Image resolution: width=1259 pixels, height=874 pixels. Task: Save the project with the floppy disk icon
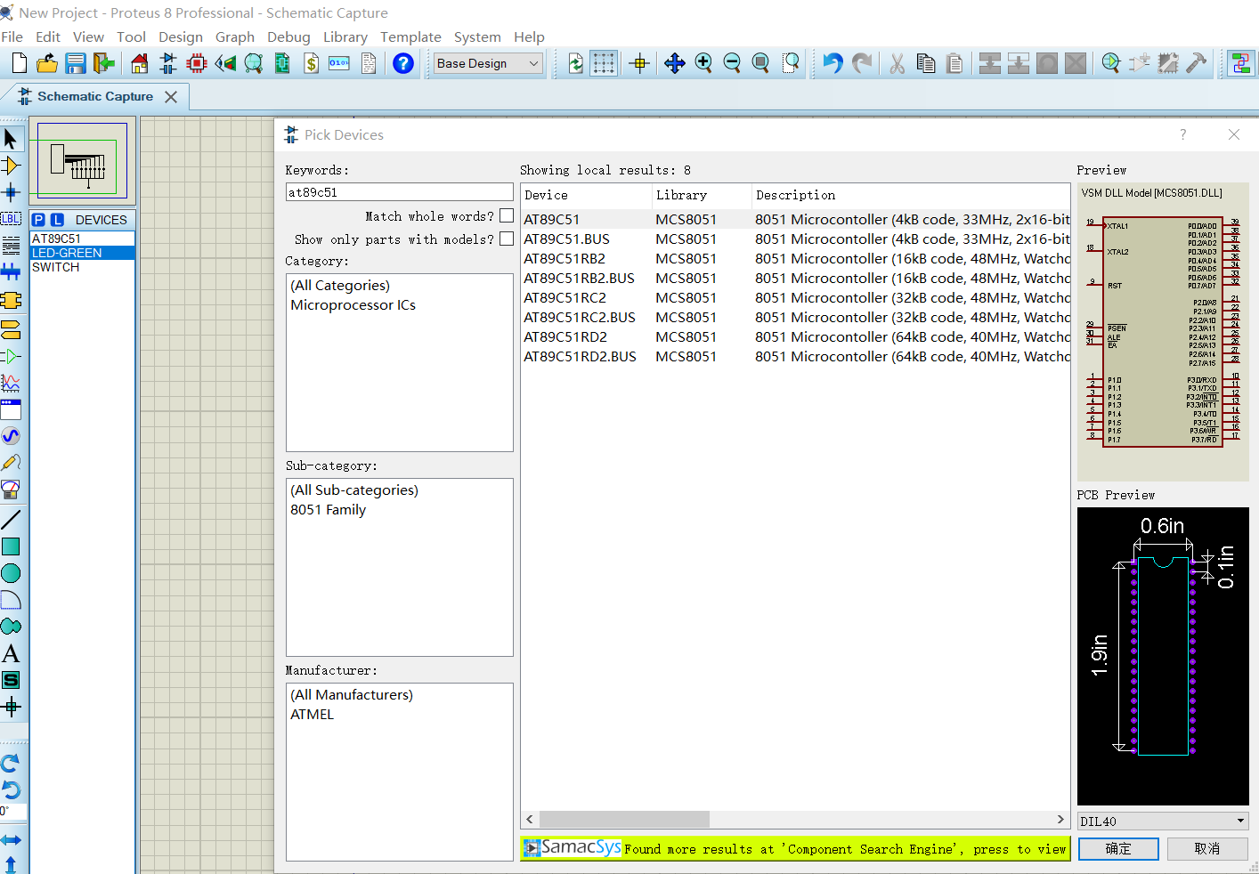[x=76, y=63]
